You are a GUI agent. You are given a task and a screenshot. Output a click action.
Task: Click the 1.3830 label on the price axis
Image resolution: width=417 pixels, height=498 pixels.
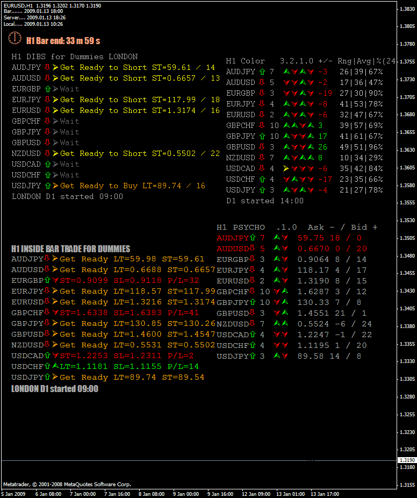407,9
